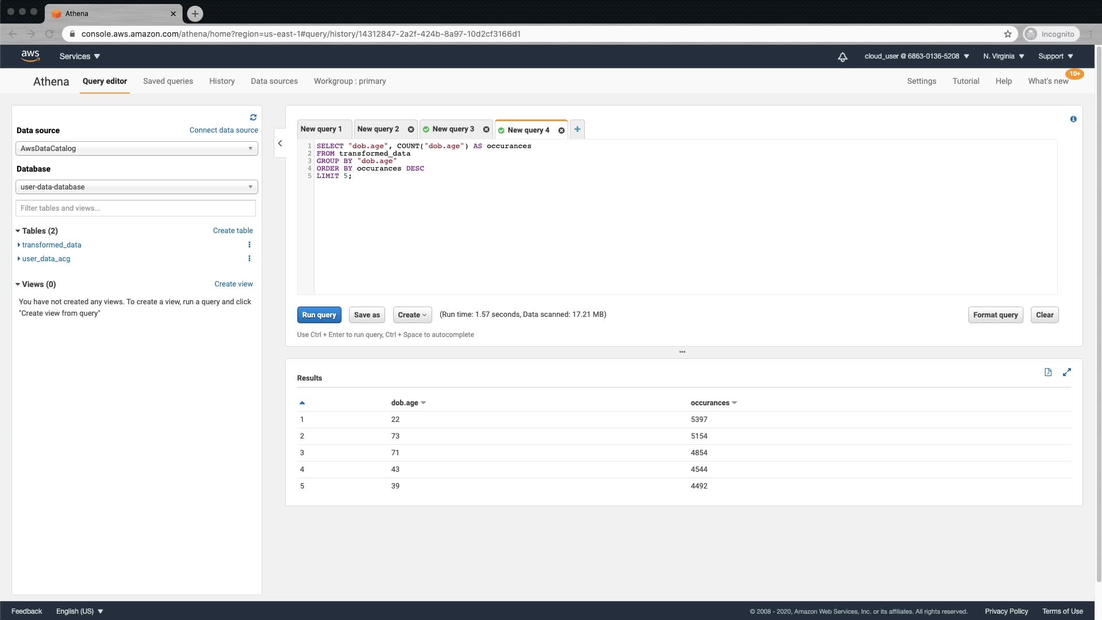This screenshot has height=620, width=1102.
Task: Click the Connect data source link
Action: click(223, 130)
